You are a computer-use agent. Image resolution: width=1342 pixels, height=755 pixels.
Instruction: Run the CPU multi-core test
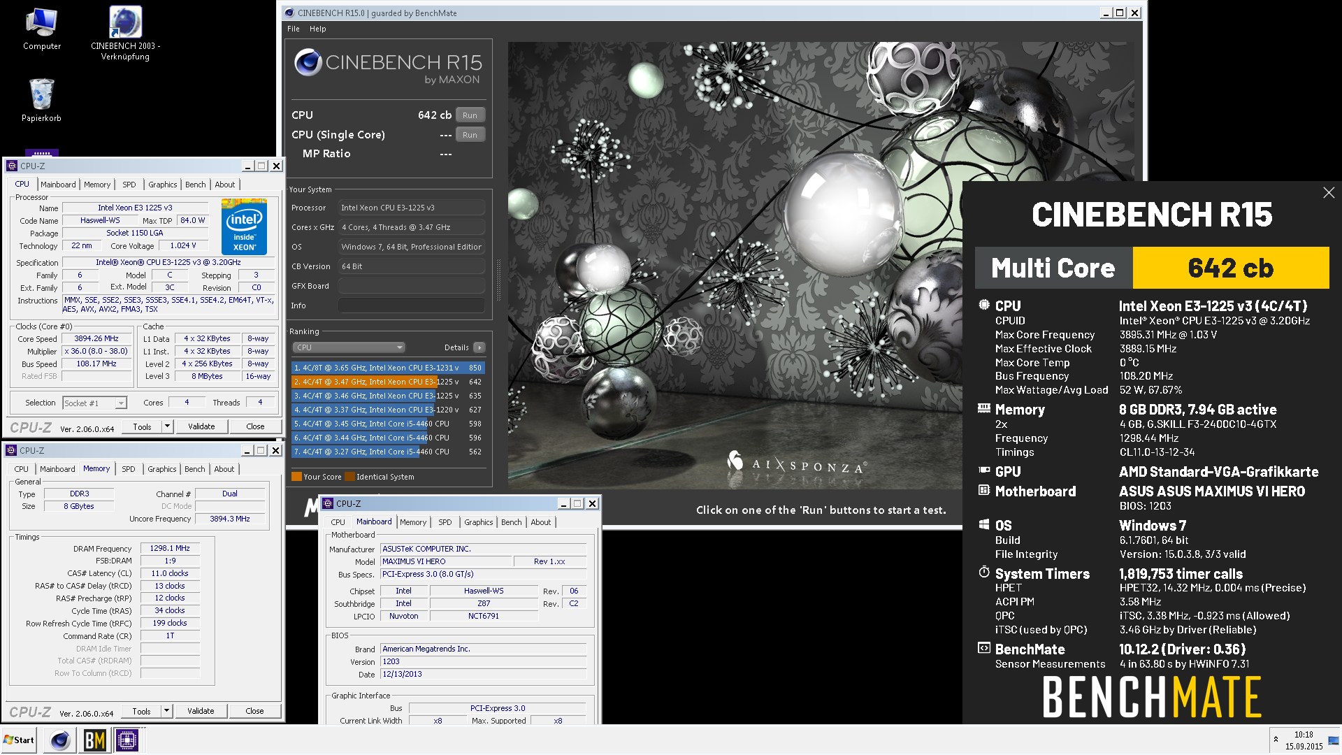pos(470,115)
